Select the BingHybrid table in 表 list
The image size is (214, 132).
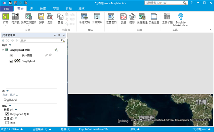coord(10,100)
